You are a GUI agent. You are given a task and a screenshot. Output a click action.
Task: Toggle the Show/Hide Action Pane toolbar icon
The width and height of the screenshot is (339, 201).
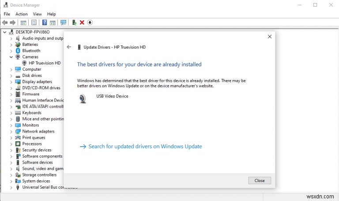click(x=53, y=23)
